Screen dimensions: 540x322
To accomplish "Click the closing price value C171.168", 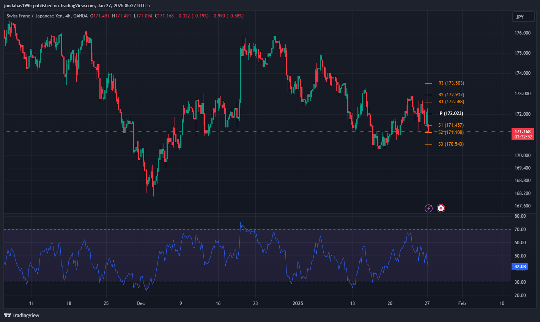I will coord(164,16).
